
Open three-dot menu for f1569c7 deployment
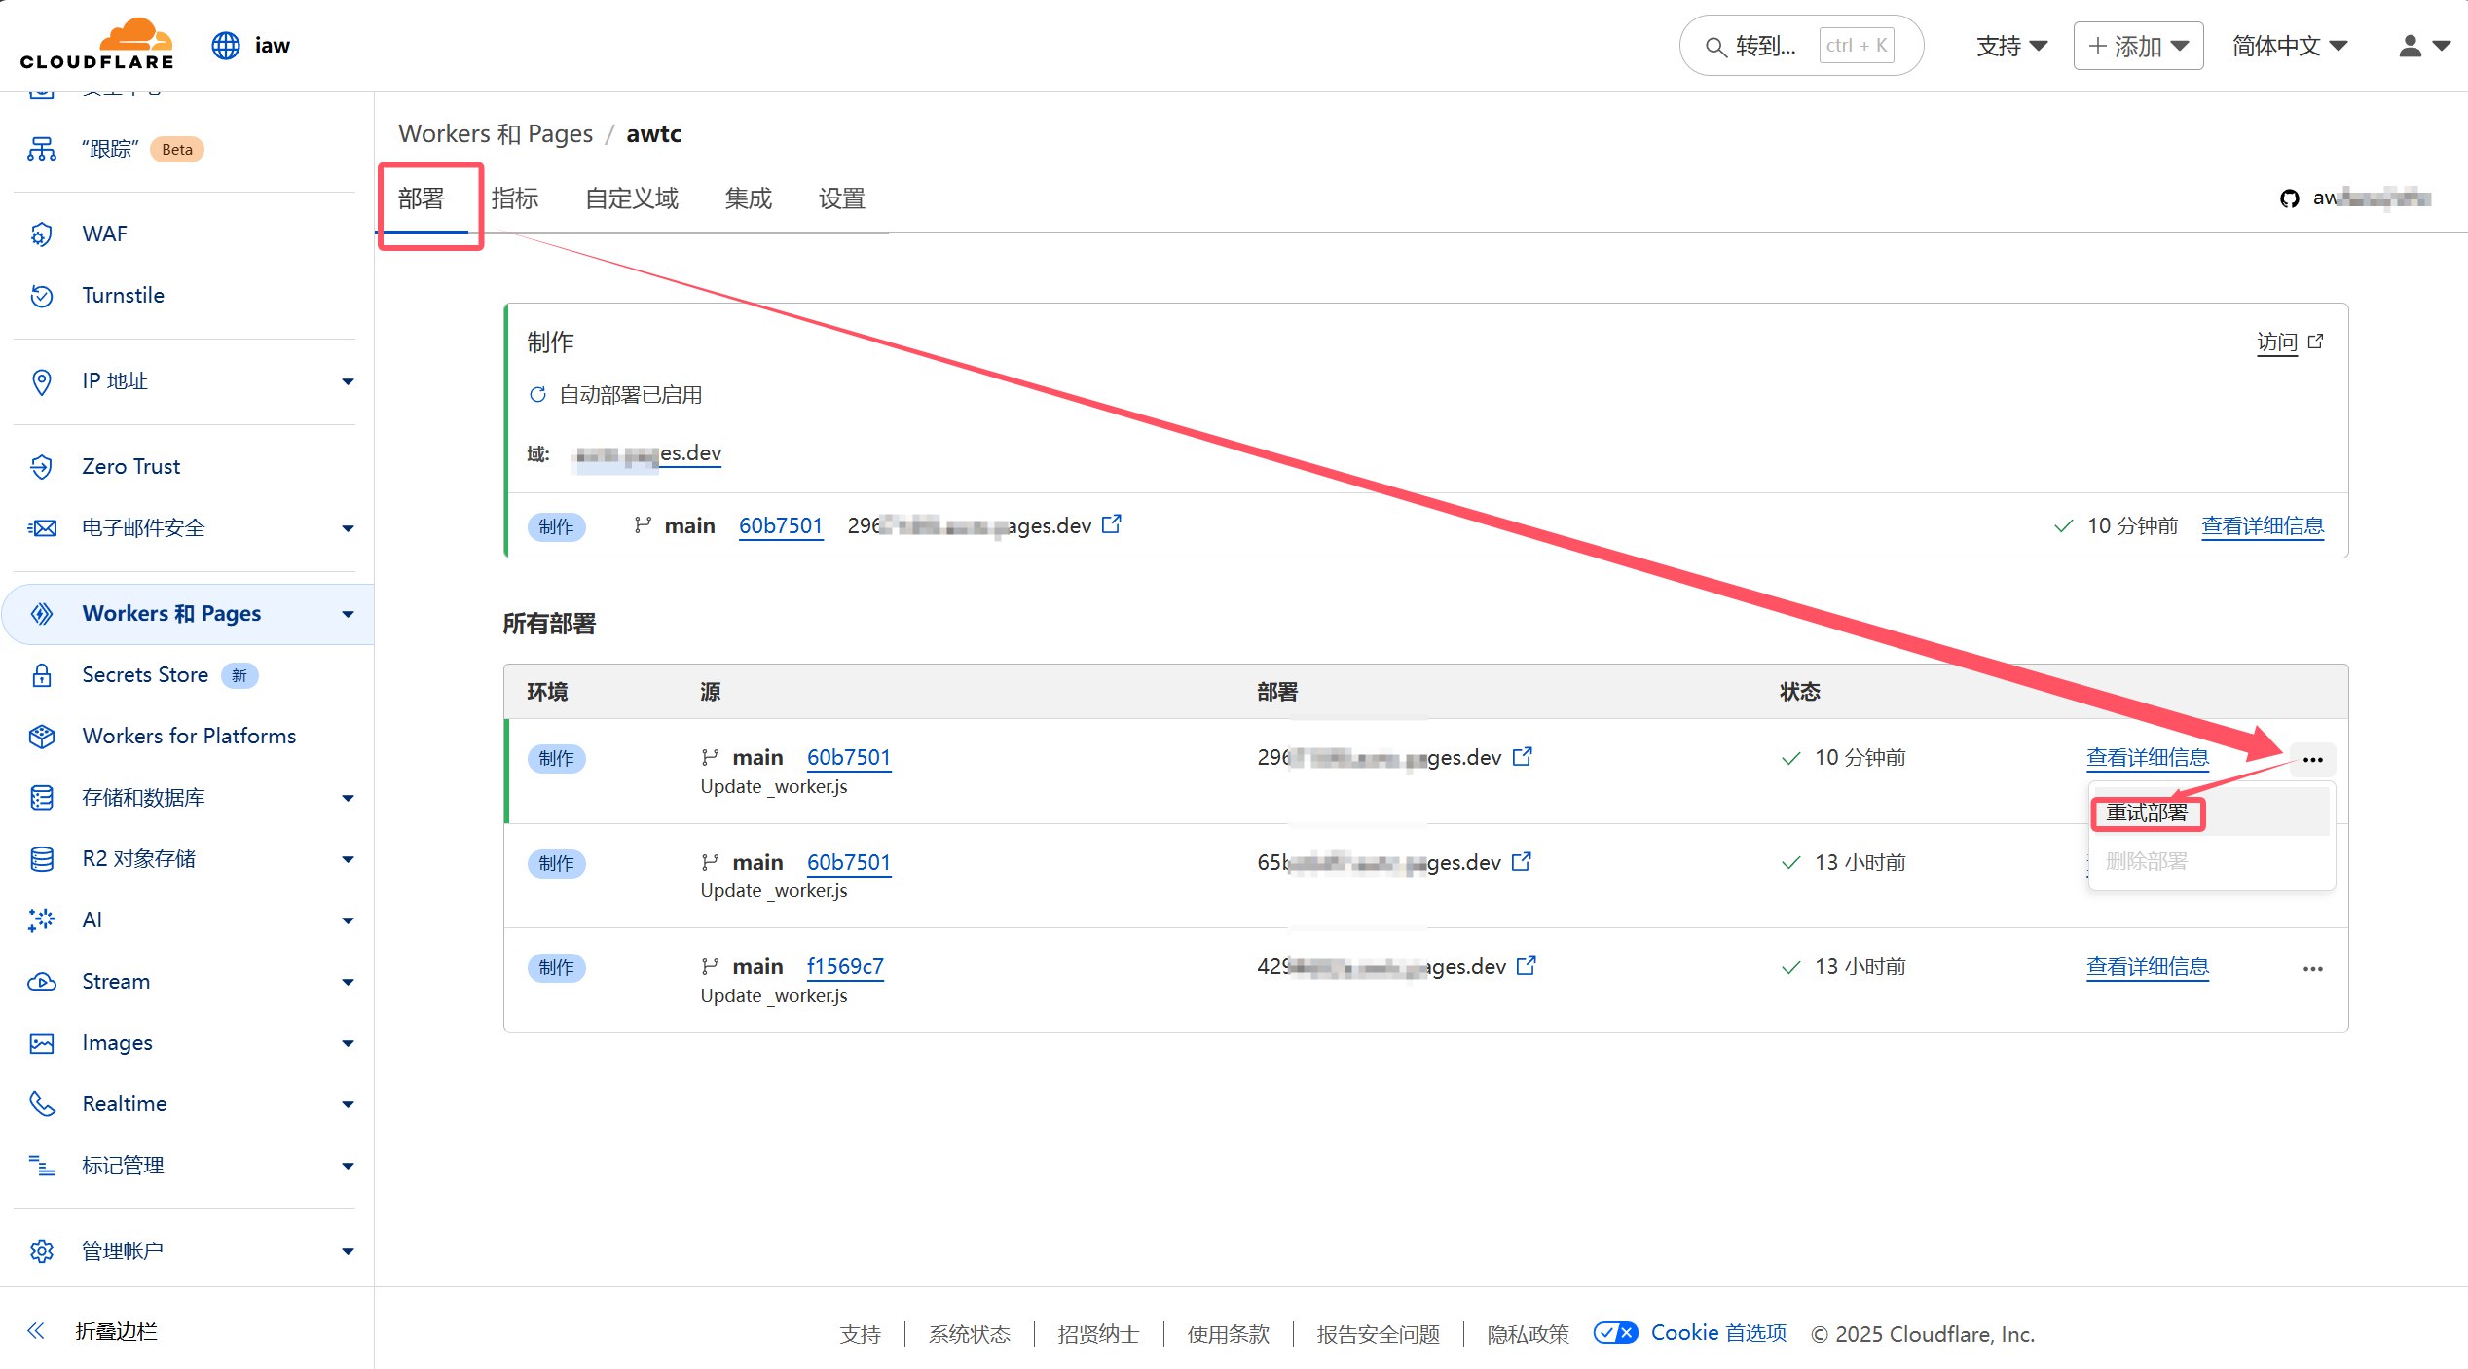(2312, 969)
